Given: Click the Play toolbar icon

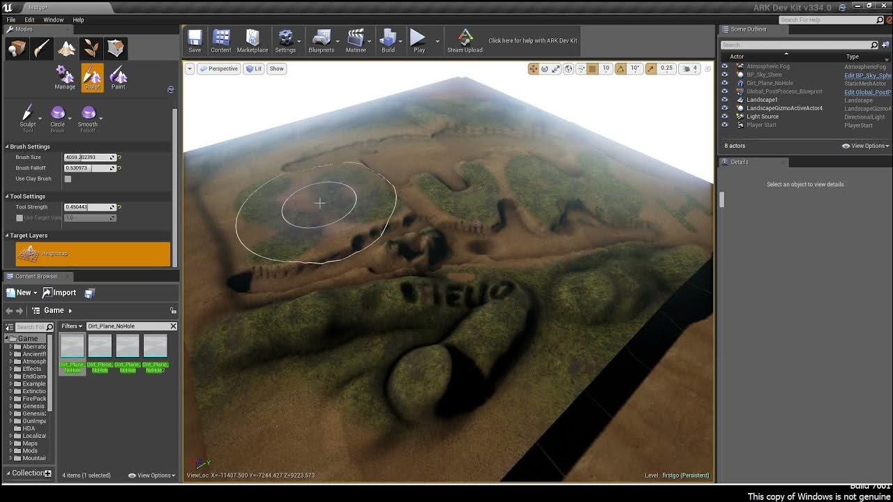Looking at the screenshot, I should click(419, 40).
